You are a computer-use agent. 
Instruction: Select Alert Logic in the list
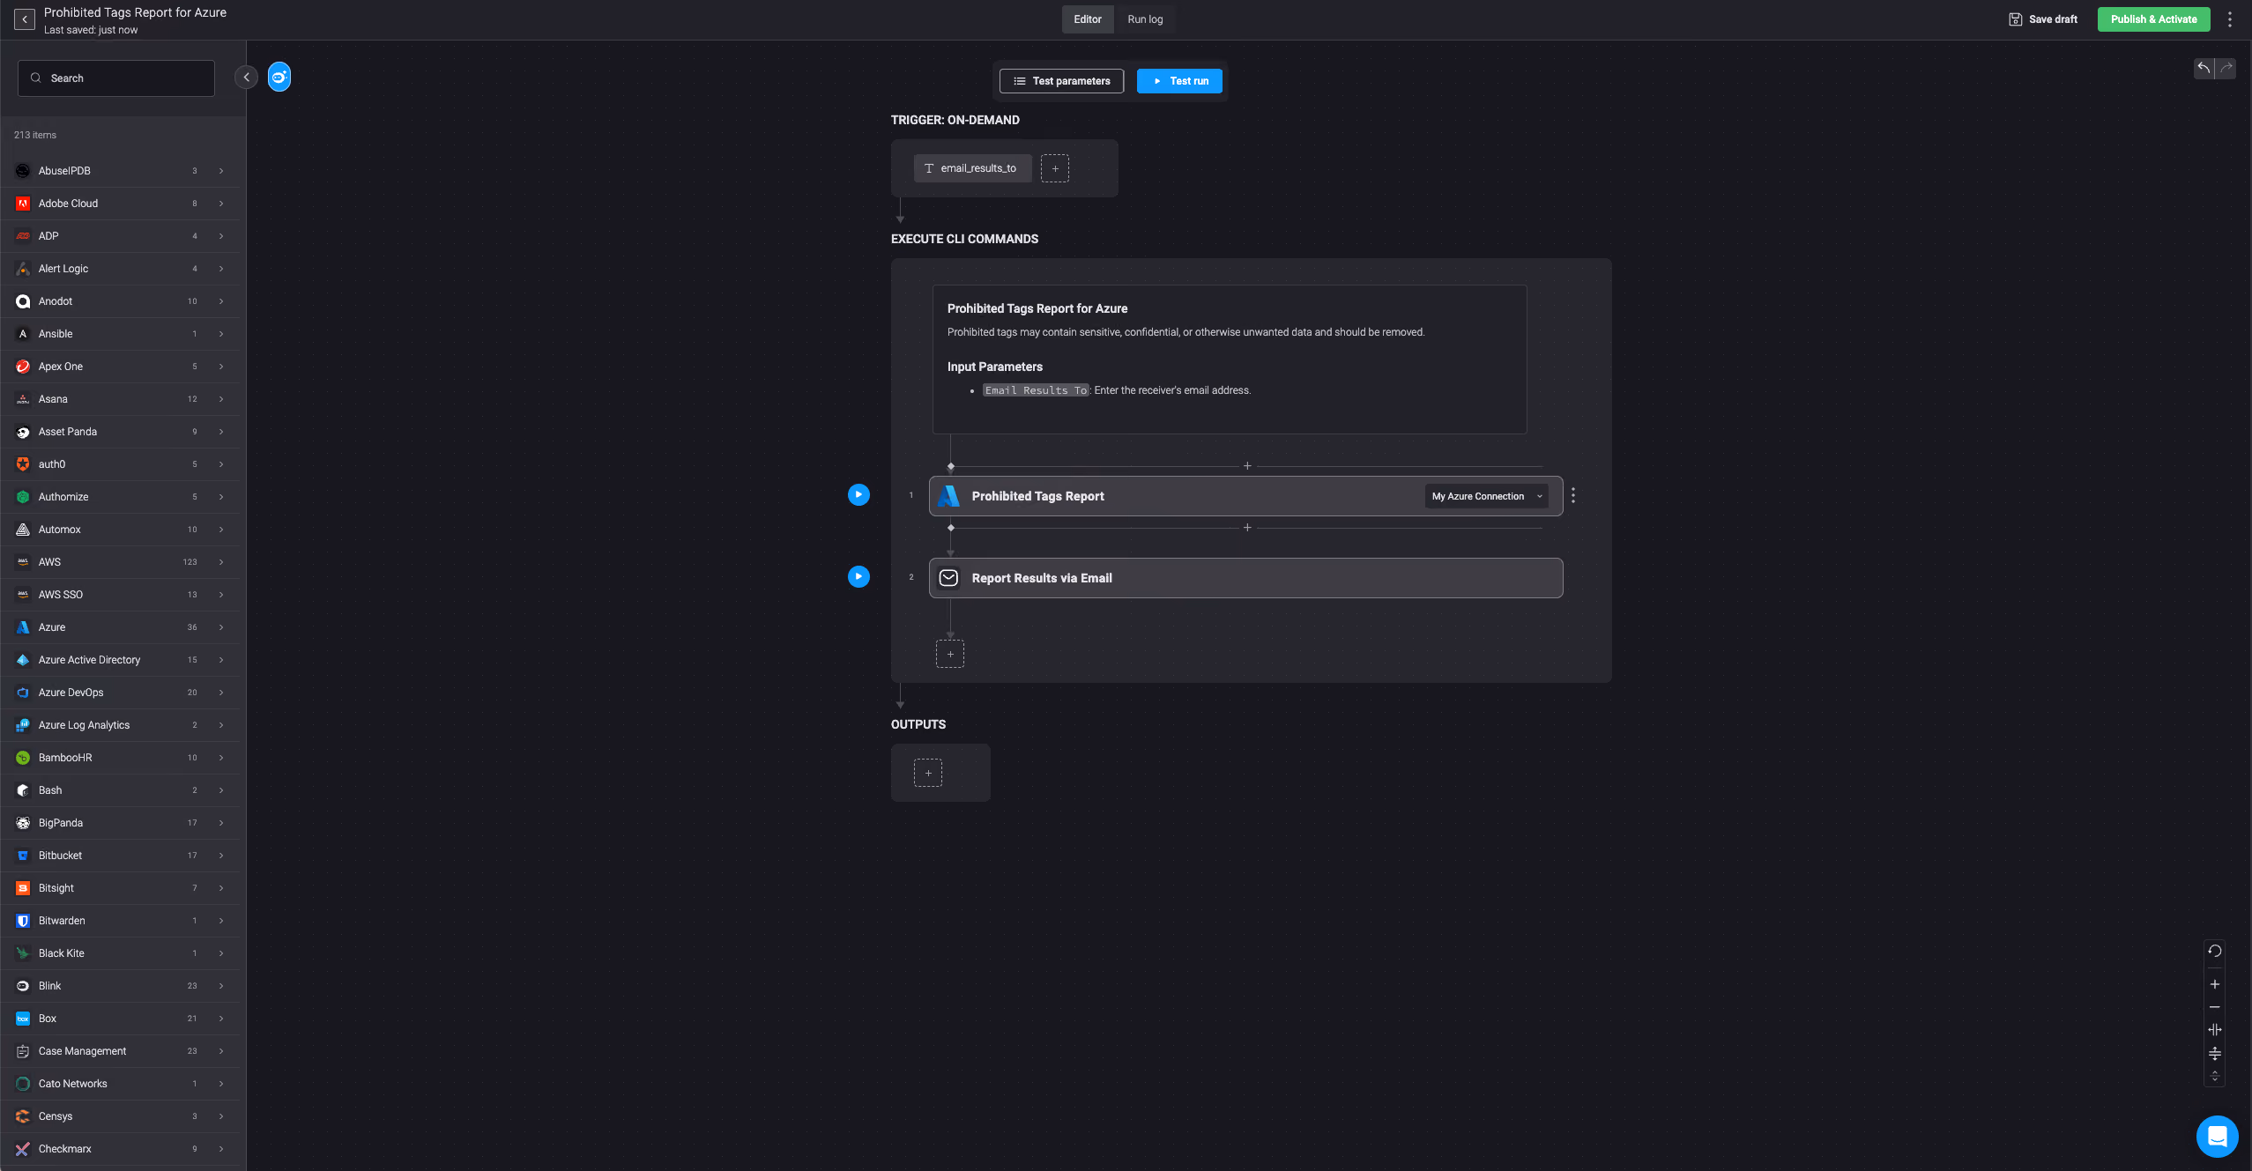click(120, 269)
